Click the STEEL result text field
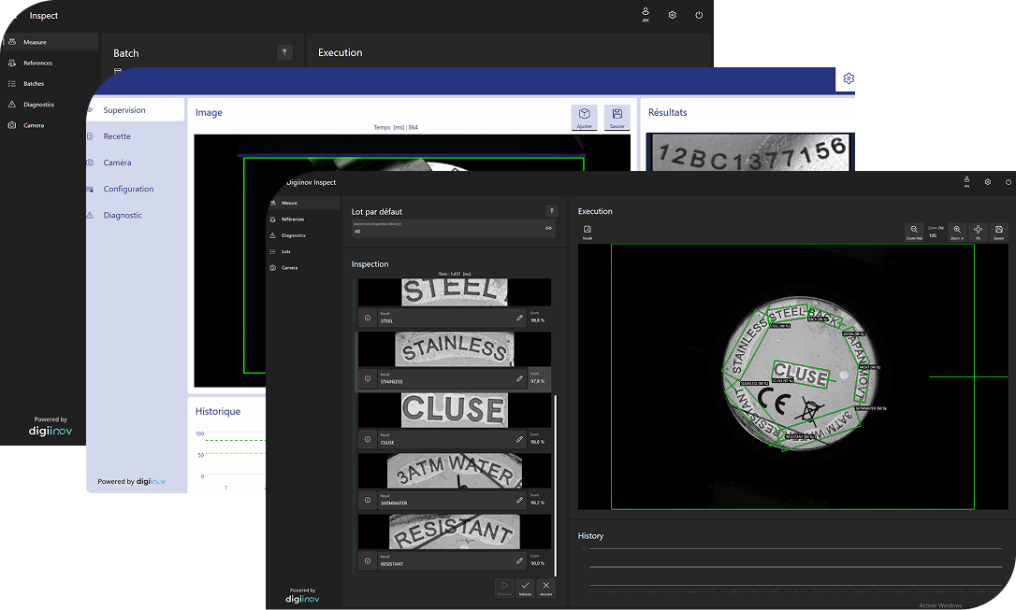Viewport: 1016px width, 610px height. tap(452, 318)
